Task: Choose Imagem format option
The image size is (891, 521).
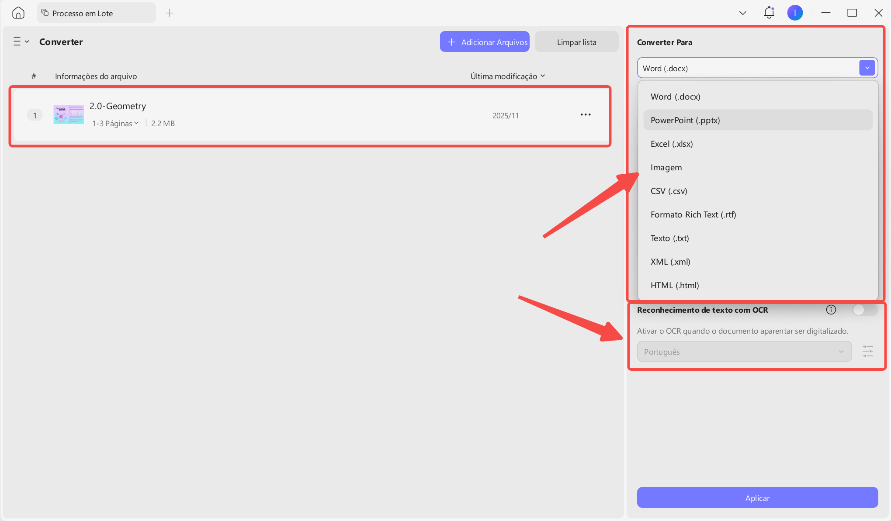Action: (x=758, y=167)
